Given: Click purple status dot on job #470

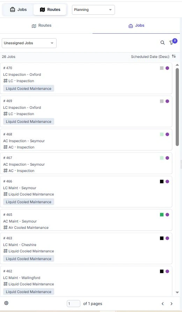Looking at the screenshot, I should pos(167,68).
